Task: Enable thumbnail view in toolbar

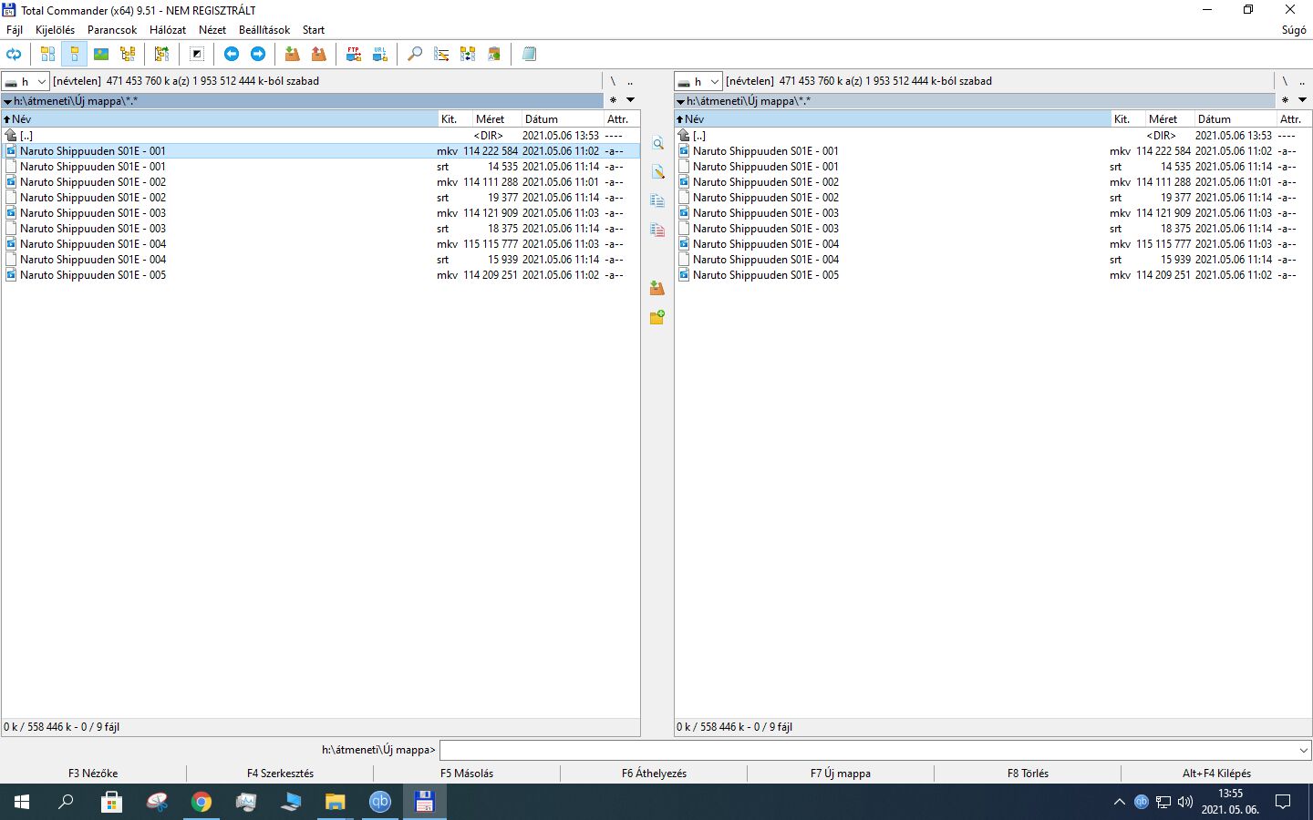Action: [x=101, y=55]
